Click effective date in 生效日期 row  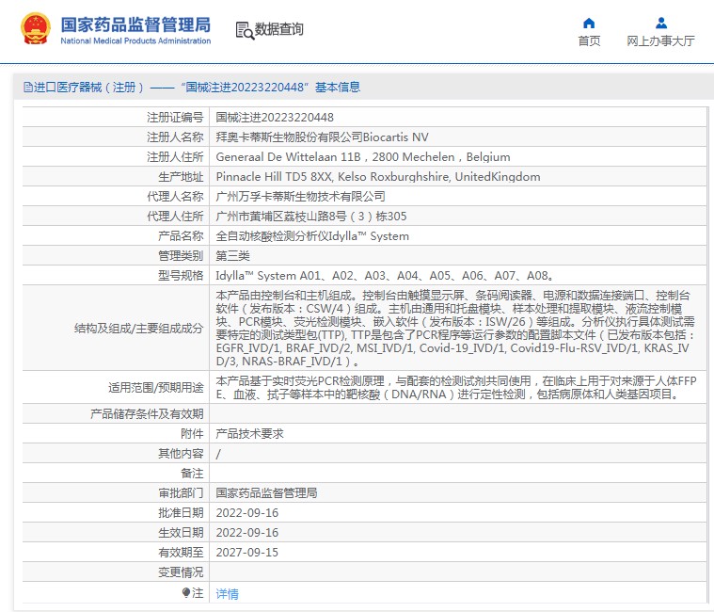pos(246,533)
